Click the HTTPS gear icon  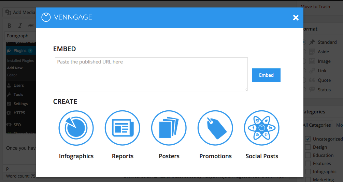[x=9, y=113]
